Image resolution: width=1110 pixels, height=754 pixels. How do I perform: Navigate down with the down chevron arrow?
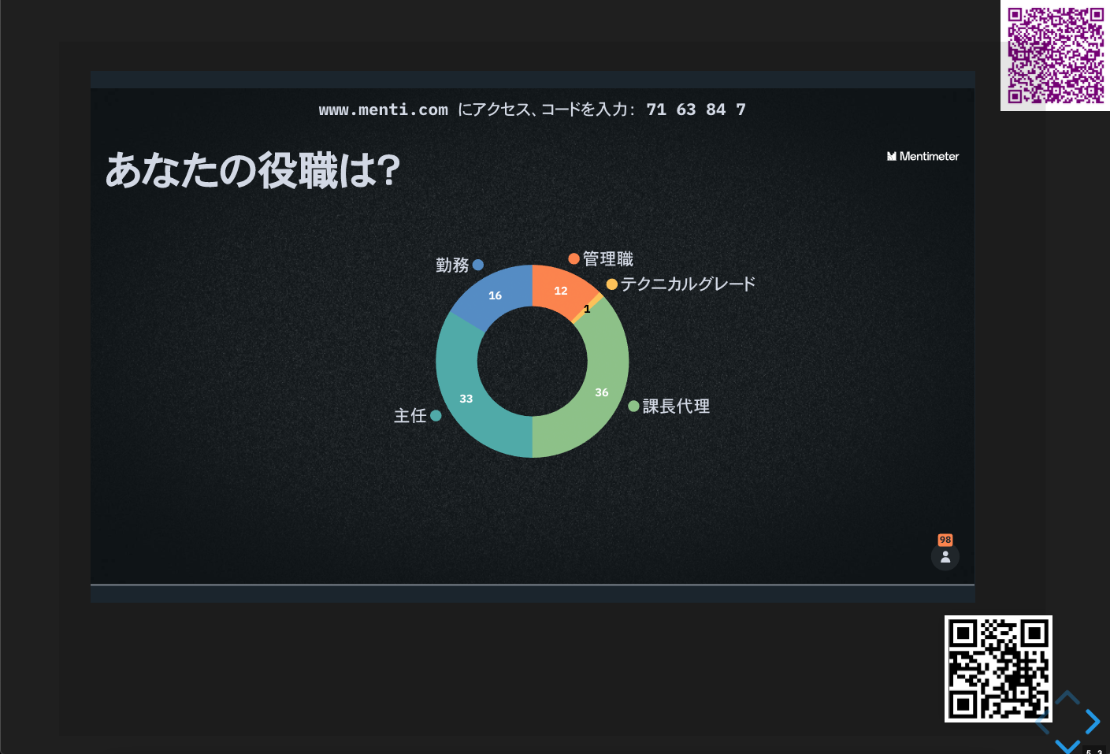pos(1067,745)
